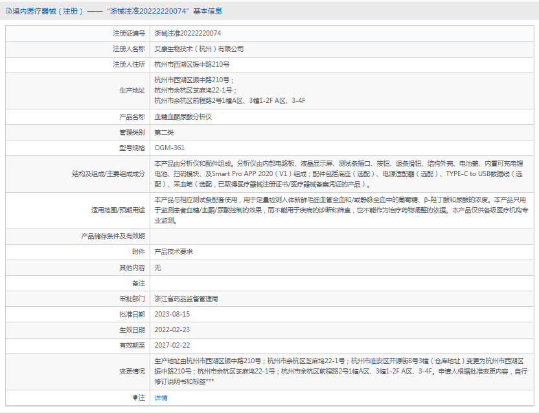The width and height of the screenshot is (539, 413).
Task: Select the 批准日期 label
Action: click(132, 314)
